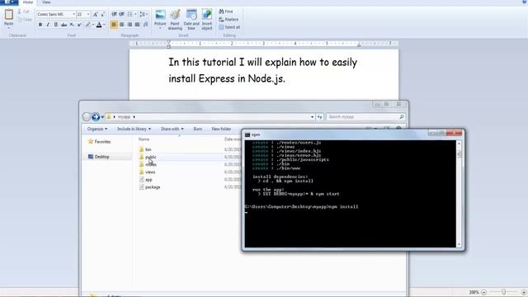The height and width of the screenshot is (297, 528).
Task: Select the public folder
Action: pos(148,157)
